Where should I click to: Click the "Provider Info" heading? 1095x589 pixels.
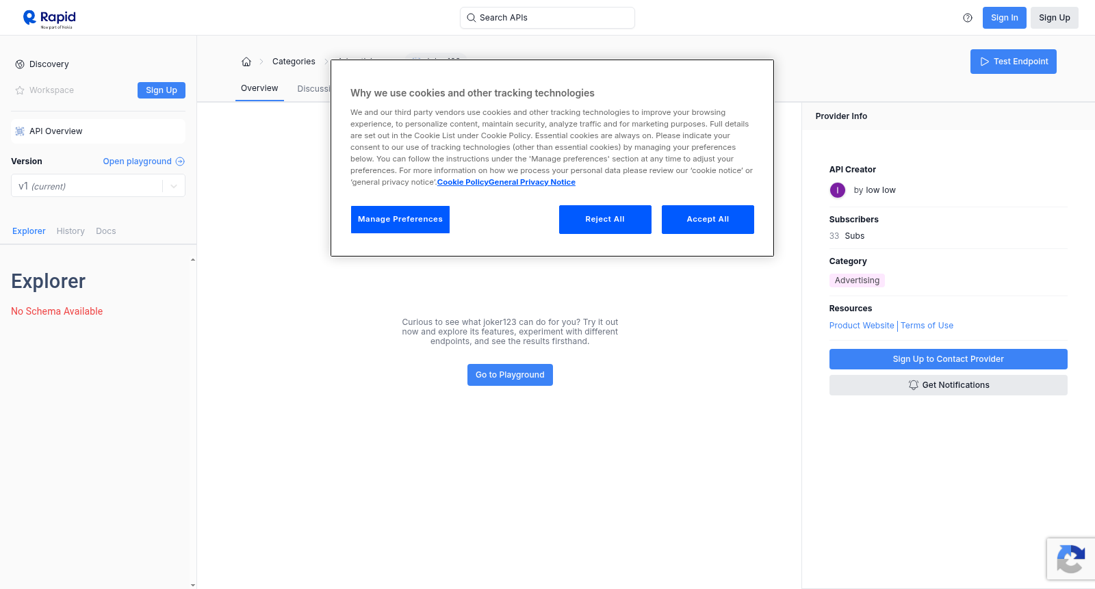coord(841,116)
